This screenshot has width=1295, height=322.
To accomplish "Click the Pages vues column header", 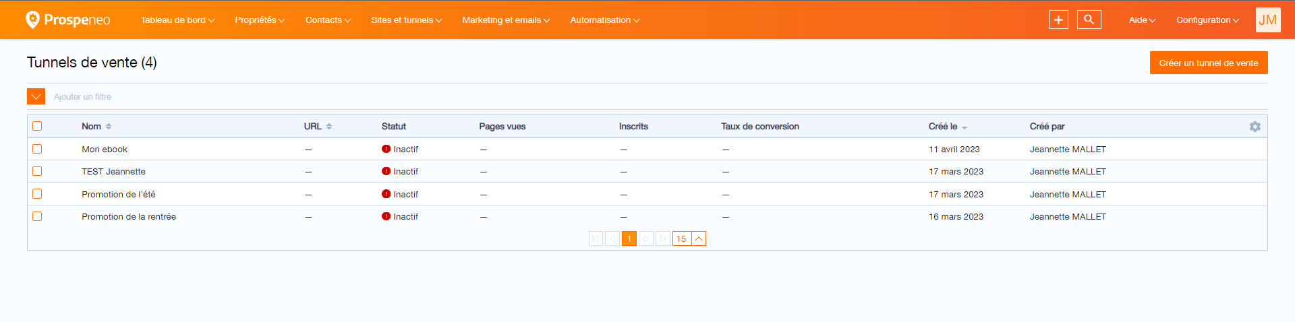I will pos(502,127).
